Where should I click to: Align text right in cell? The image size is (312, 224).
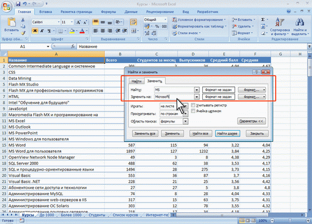(110, 31)
